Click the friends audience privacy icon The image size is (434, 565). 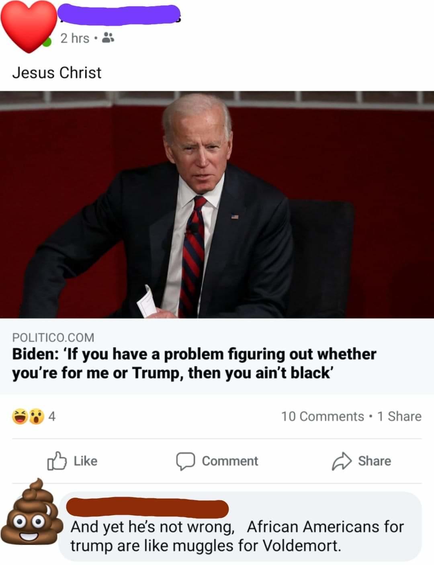click(x=108, y=38)
